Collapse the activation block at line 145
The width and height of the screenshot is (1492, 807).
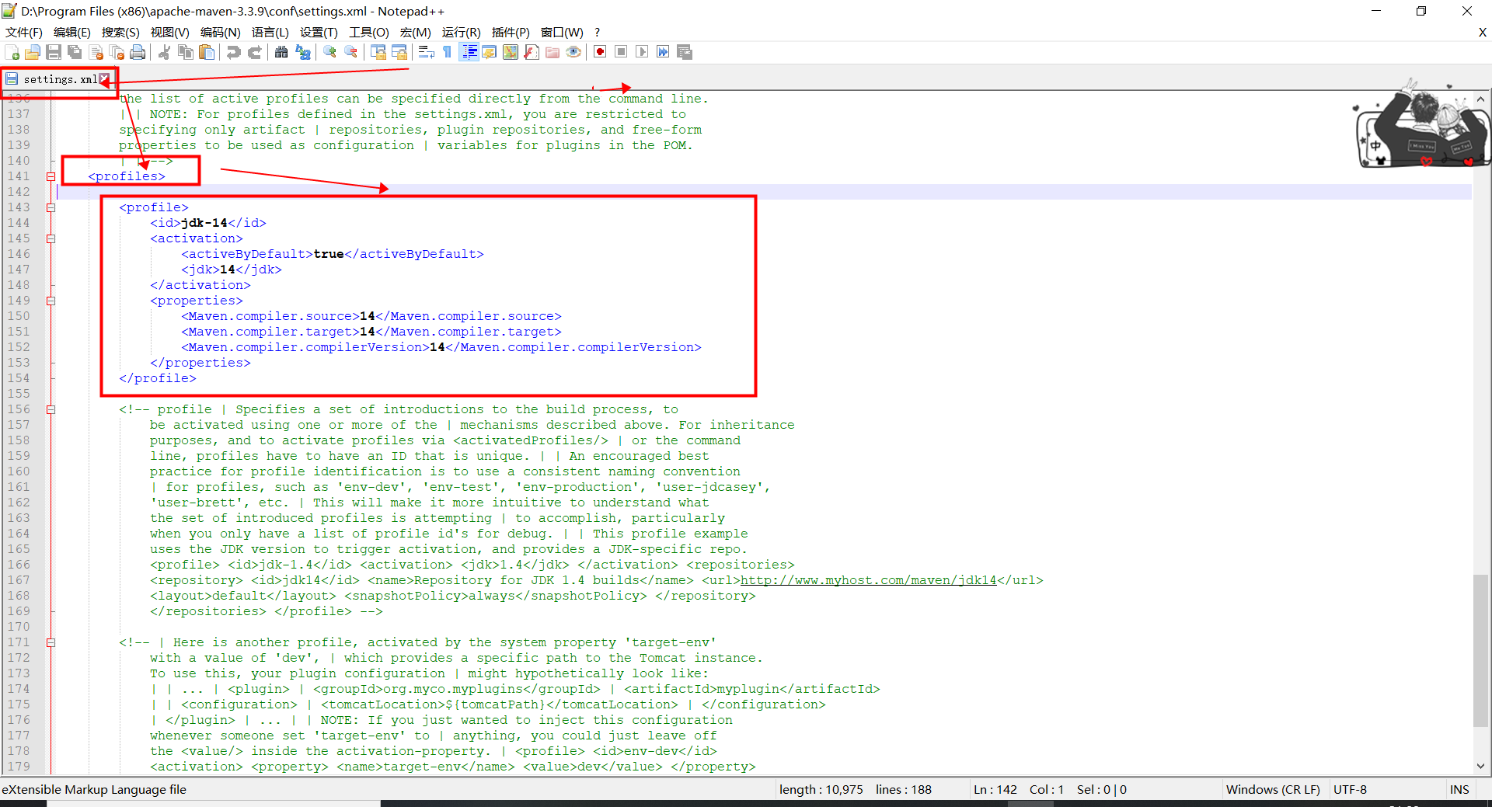[x=51, y=238]
